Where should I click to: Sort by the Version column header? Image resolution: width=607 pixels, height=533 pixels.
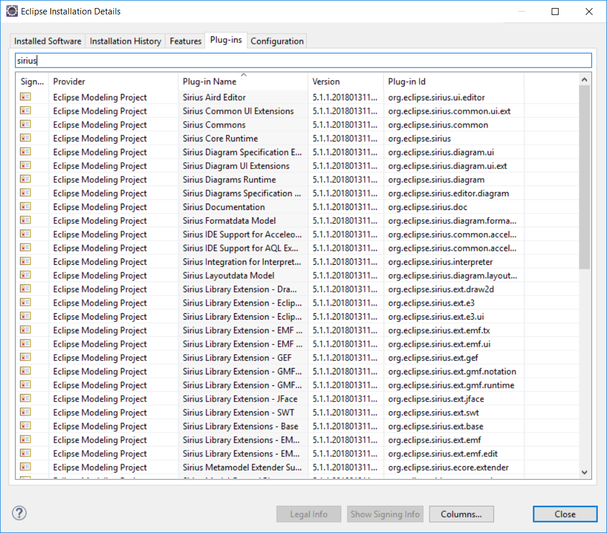tap(346, 81)
